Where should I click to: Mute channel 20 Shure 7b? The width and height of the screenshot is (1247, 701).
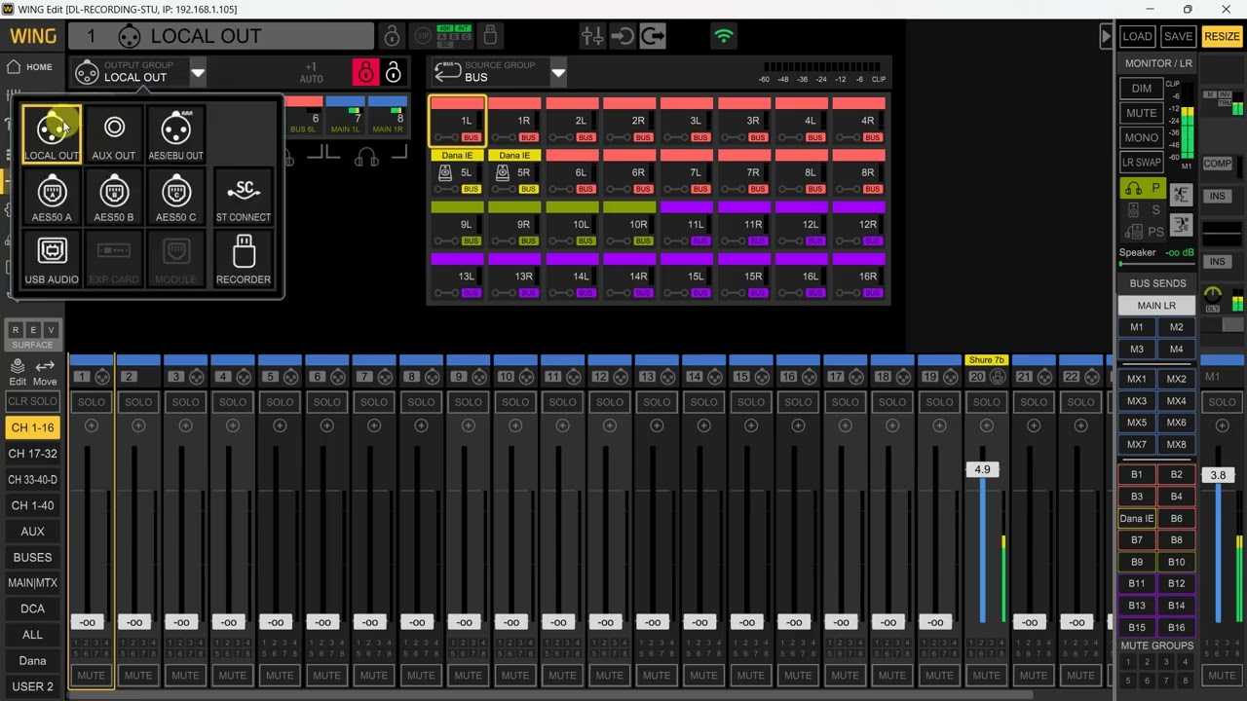[x=986, y=676]
